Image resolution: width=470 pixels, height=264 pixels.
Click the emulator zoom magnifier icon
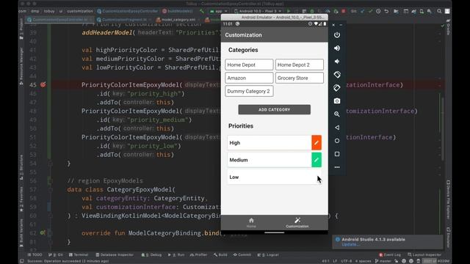click(337, 114)
